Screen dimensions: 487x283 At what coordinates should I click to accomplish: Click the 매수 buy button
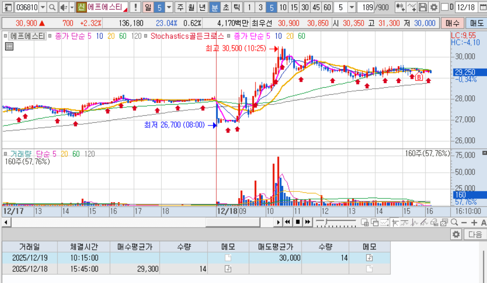click(x=452, y=23)
